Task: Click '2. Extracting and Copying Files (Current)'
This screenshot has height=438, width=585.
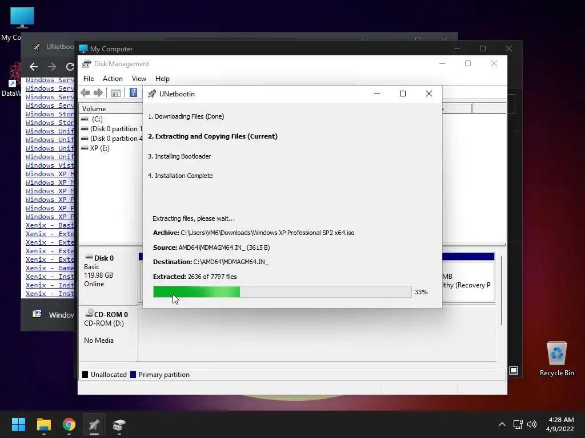Action: pyautogui.click(x=213, y=136)
